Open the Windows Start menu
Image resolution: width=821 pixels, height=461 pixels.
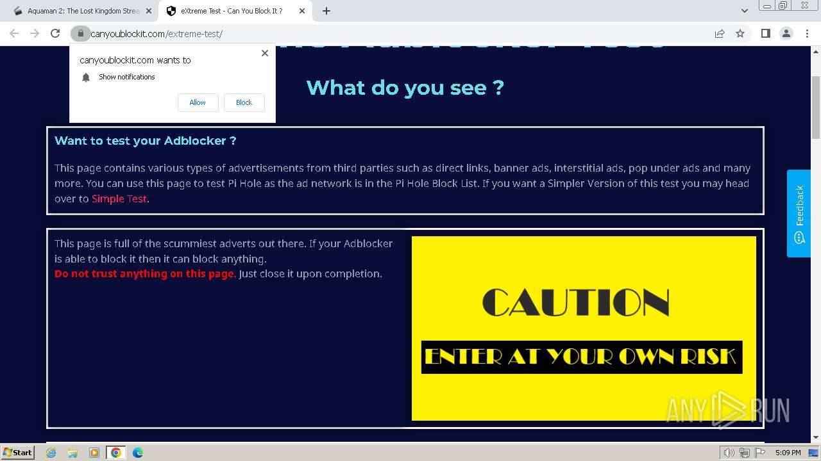(18, 452)
